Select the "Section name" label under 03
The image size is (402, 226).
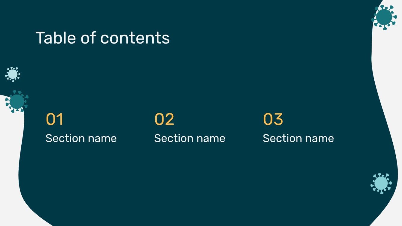click(x=298, y=138)
